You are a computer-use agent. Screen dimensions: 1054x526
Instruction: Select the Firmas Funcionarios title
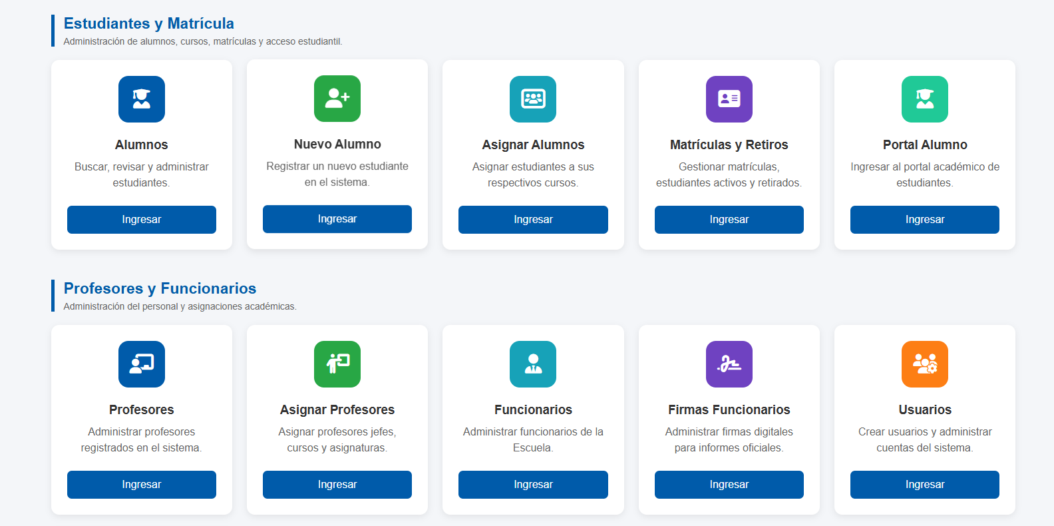729,409
